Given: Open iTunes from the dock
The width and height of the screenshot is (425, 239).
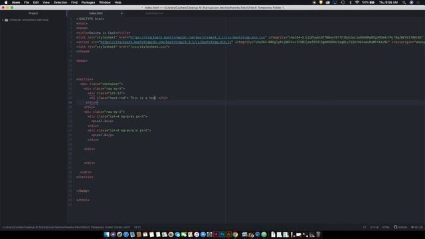Looking at the screenshot, I should pyautogui.click(x=197, y=234).
